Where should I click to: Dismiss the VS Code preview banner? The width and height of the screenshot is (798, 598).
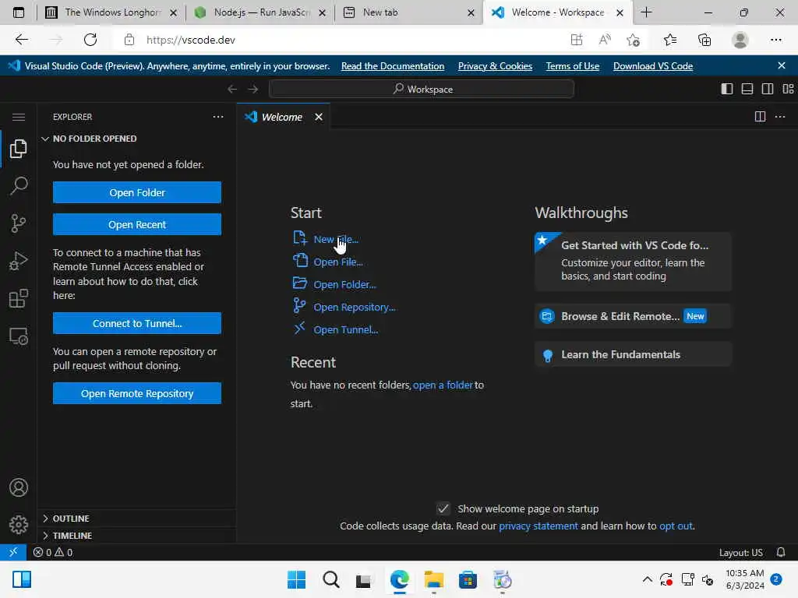coord(782,65)
